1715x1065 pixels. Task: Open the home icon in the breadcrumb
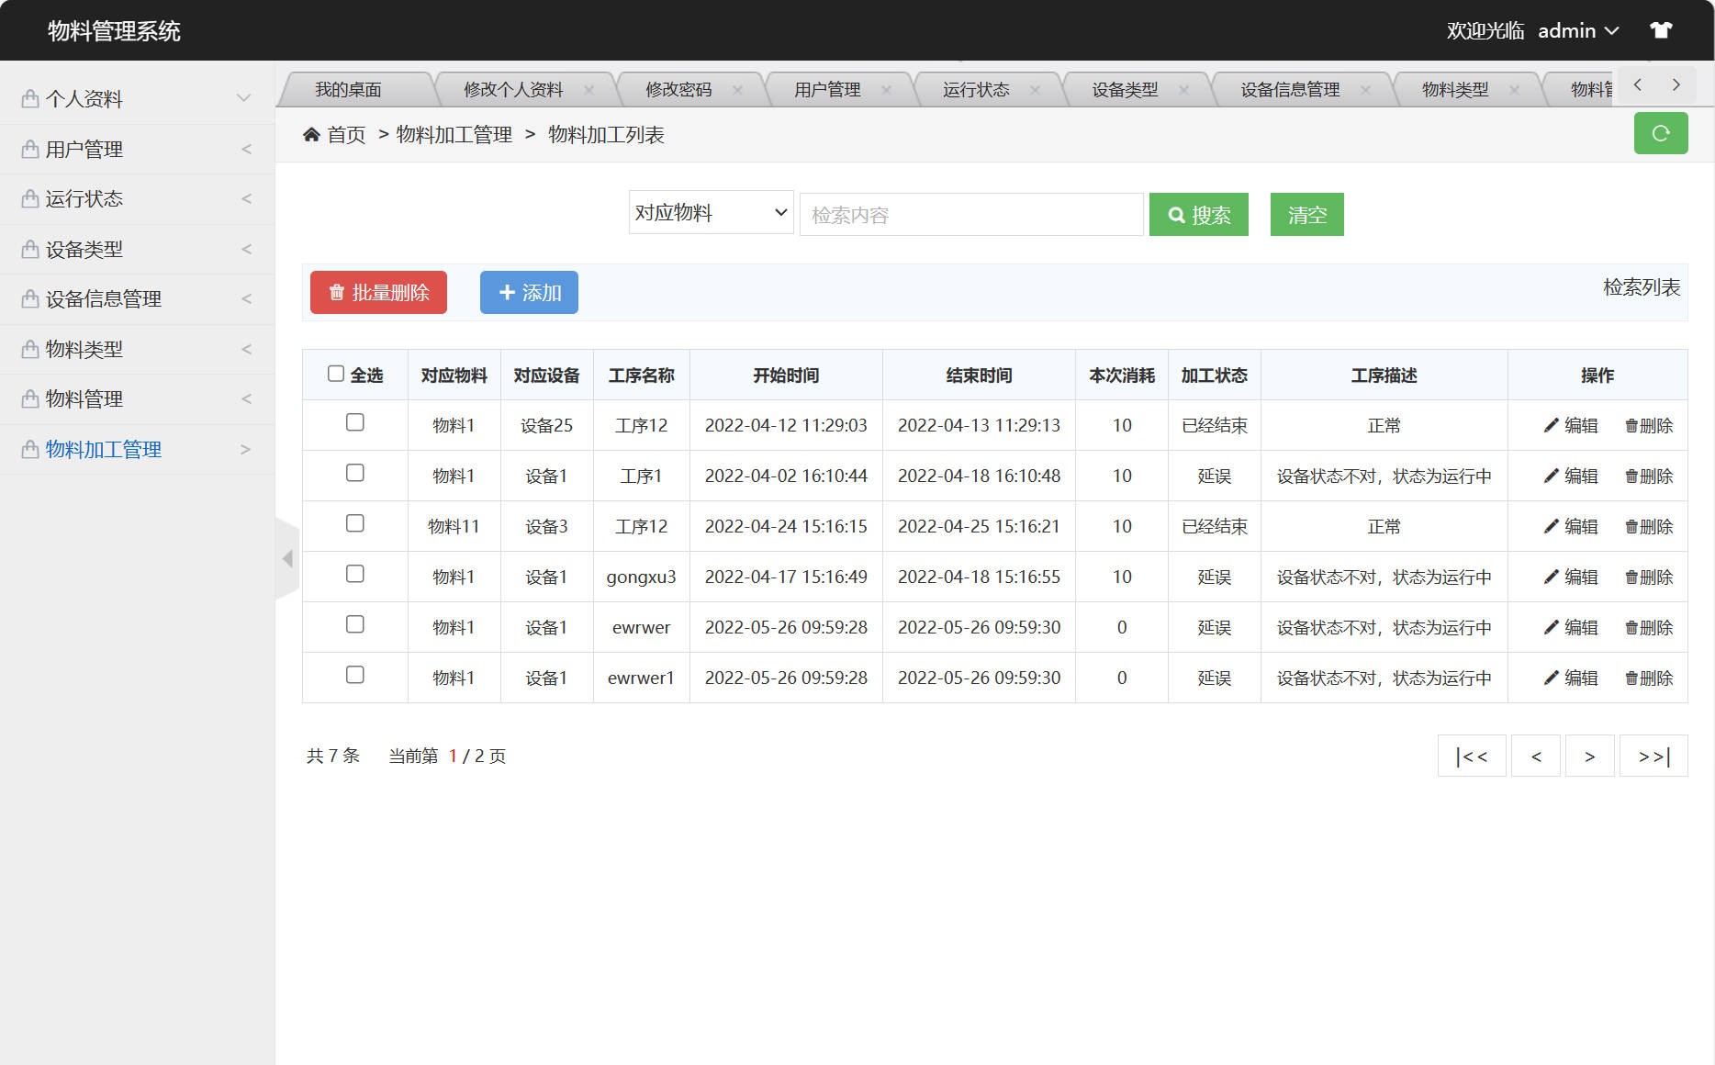point(310,134)
